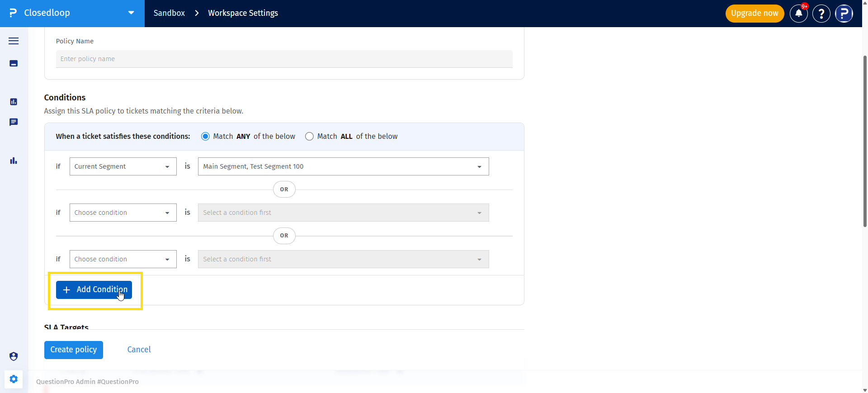
Task: Open the Current Segment condition dropdown
Action: point(123,166)
